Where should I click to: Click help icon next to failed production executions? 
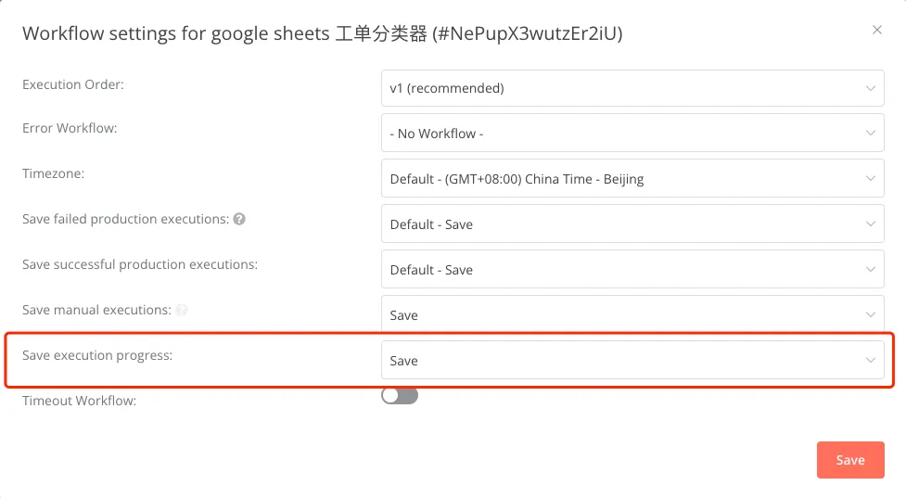pyautogui.click(x=239, y=219)
